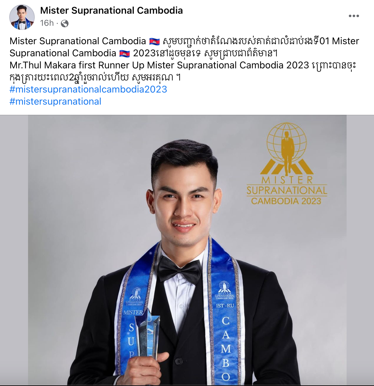Open the three-dot post options menu
This screenshot has width=374, height=386.
tap(354, 16)
